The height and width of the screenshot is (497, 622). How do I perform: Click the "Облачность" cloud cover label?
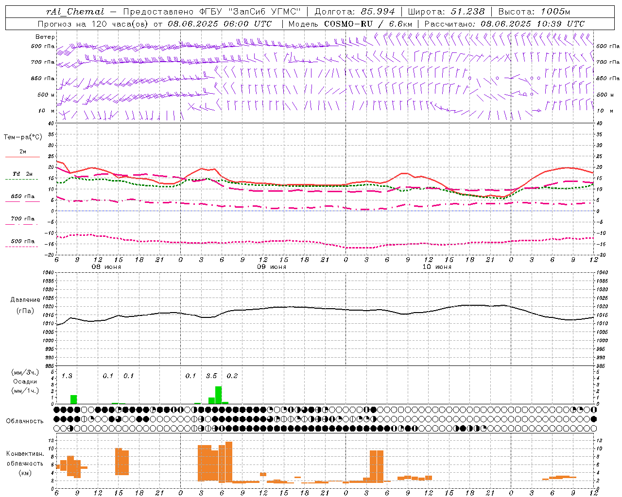(25, 421)
